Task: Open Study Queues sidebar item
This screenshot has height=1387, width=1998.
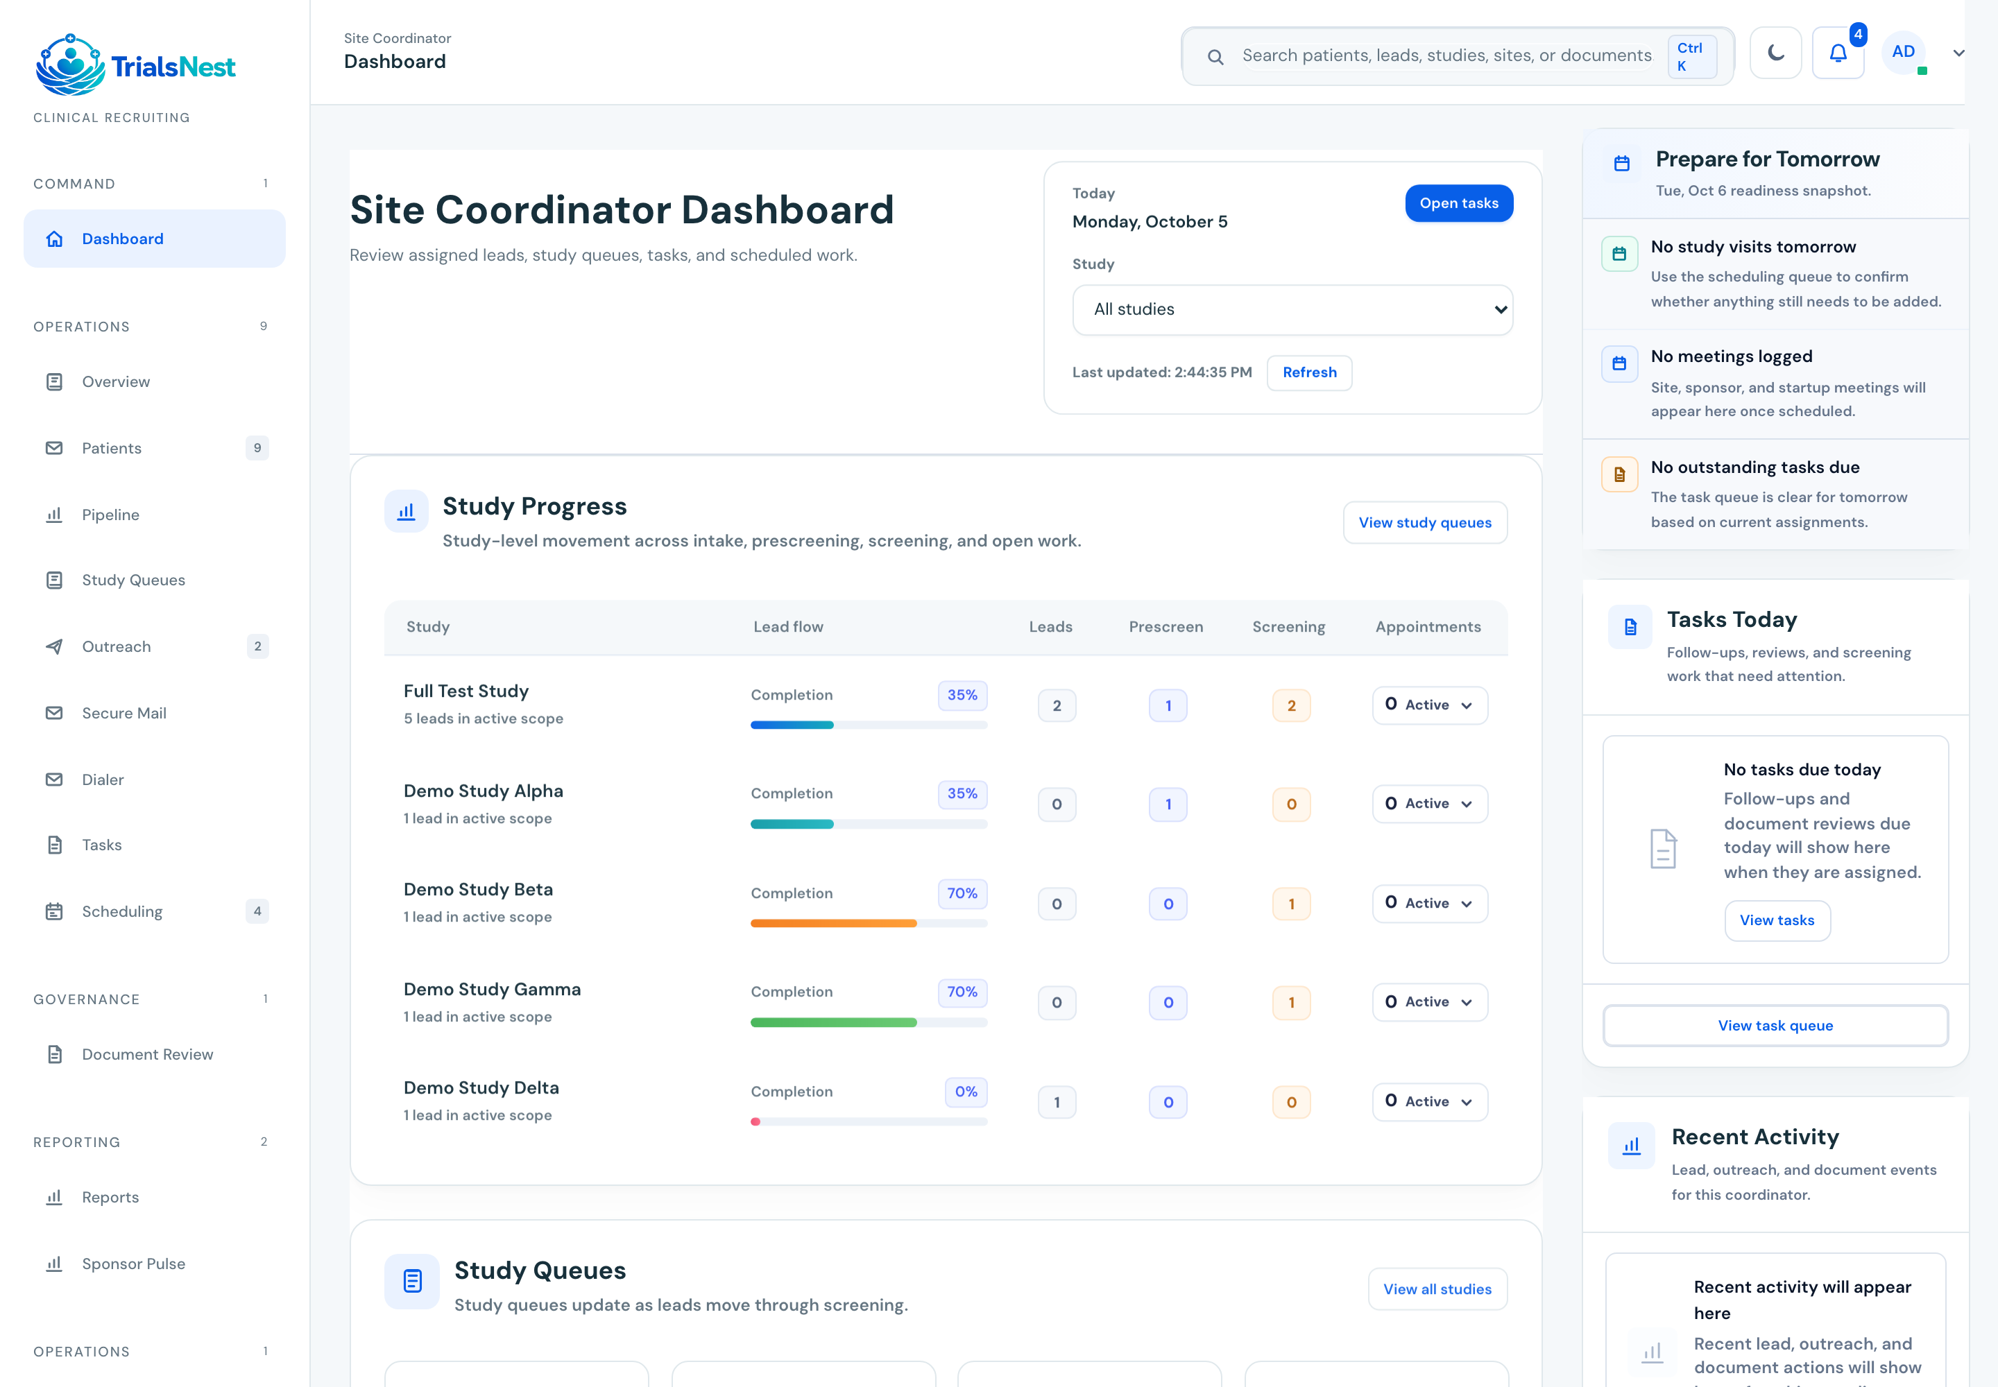Action: pyautogui.click(x=155, y=580)
